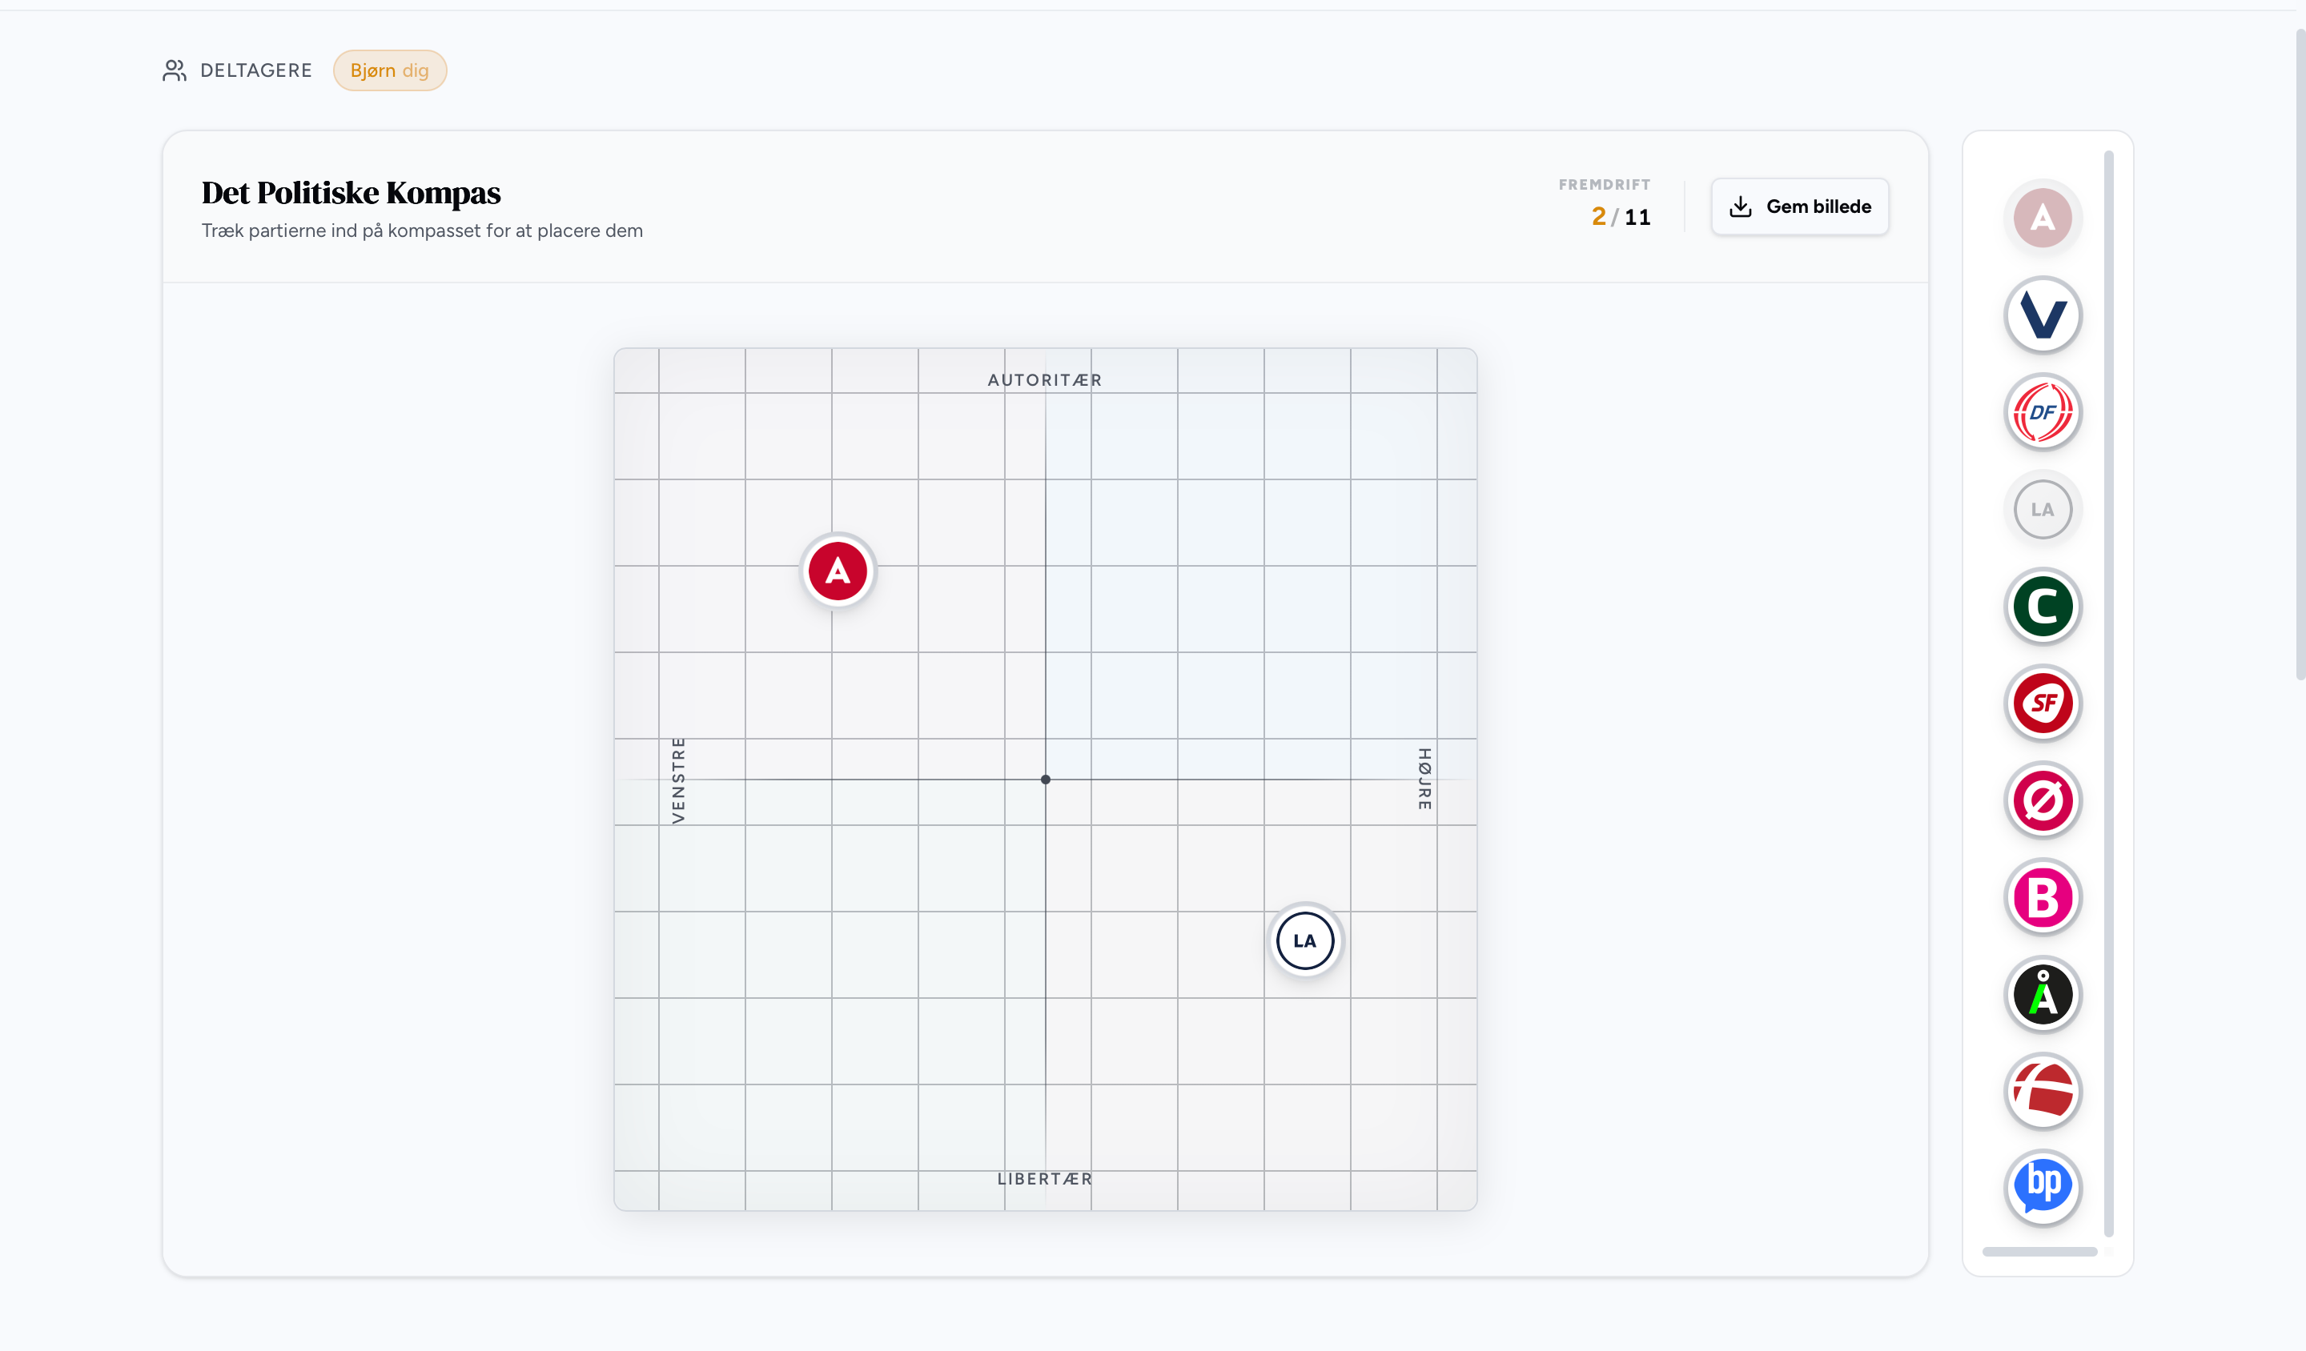The image size is (2306, 1351).
Task: Click the compass center origin point
Action: (x=1045, y=780)
